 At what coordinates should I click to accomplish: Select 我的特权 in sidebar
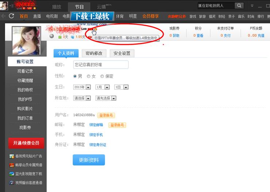[x=25, y=90]
